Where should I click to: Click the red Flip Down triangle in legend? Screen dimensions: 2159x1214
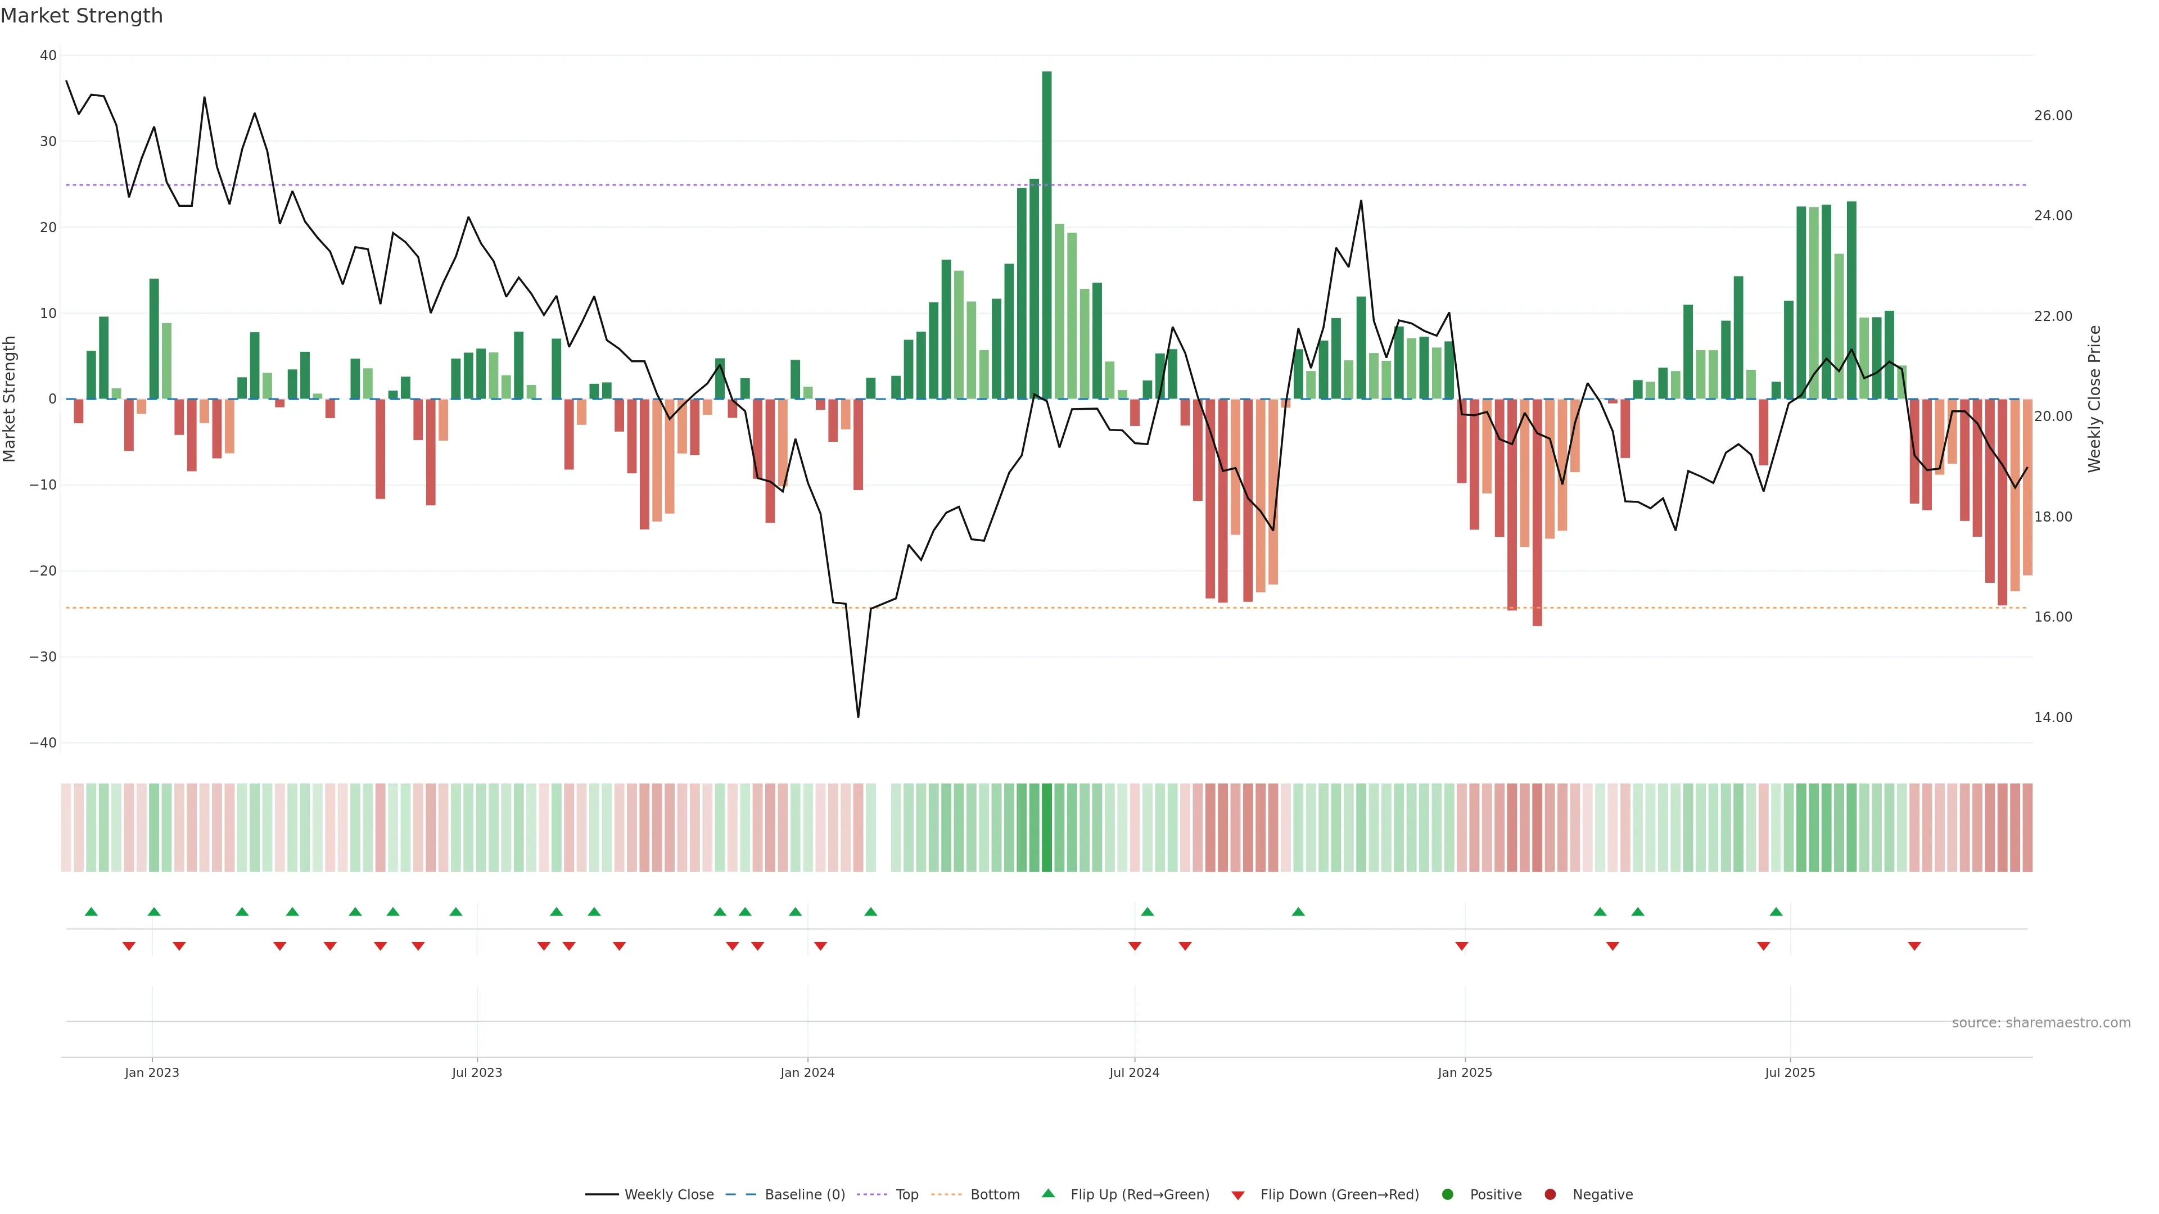tap(1238, 1195)
